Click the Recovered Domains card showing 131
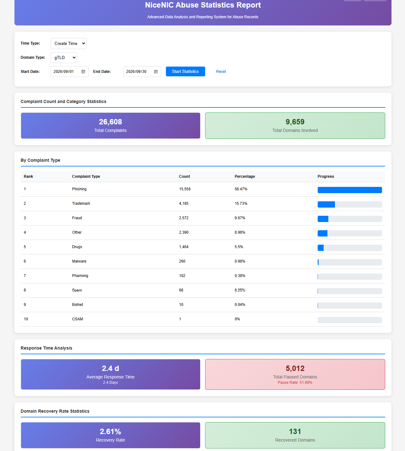 coord(295,435)
